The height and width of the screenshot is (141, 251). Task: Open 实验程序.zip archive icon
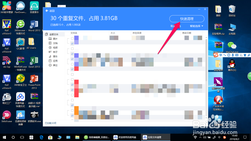pyautogui.click(x=218, y=29)
